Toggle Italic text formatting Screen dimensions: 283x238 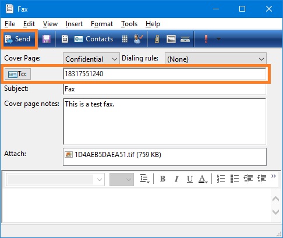coord(176,179)
